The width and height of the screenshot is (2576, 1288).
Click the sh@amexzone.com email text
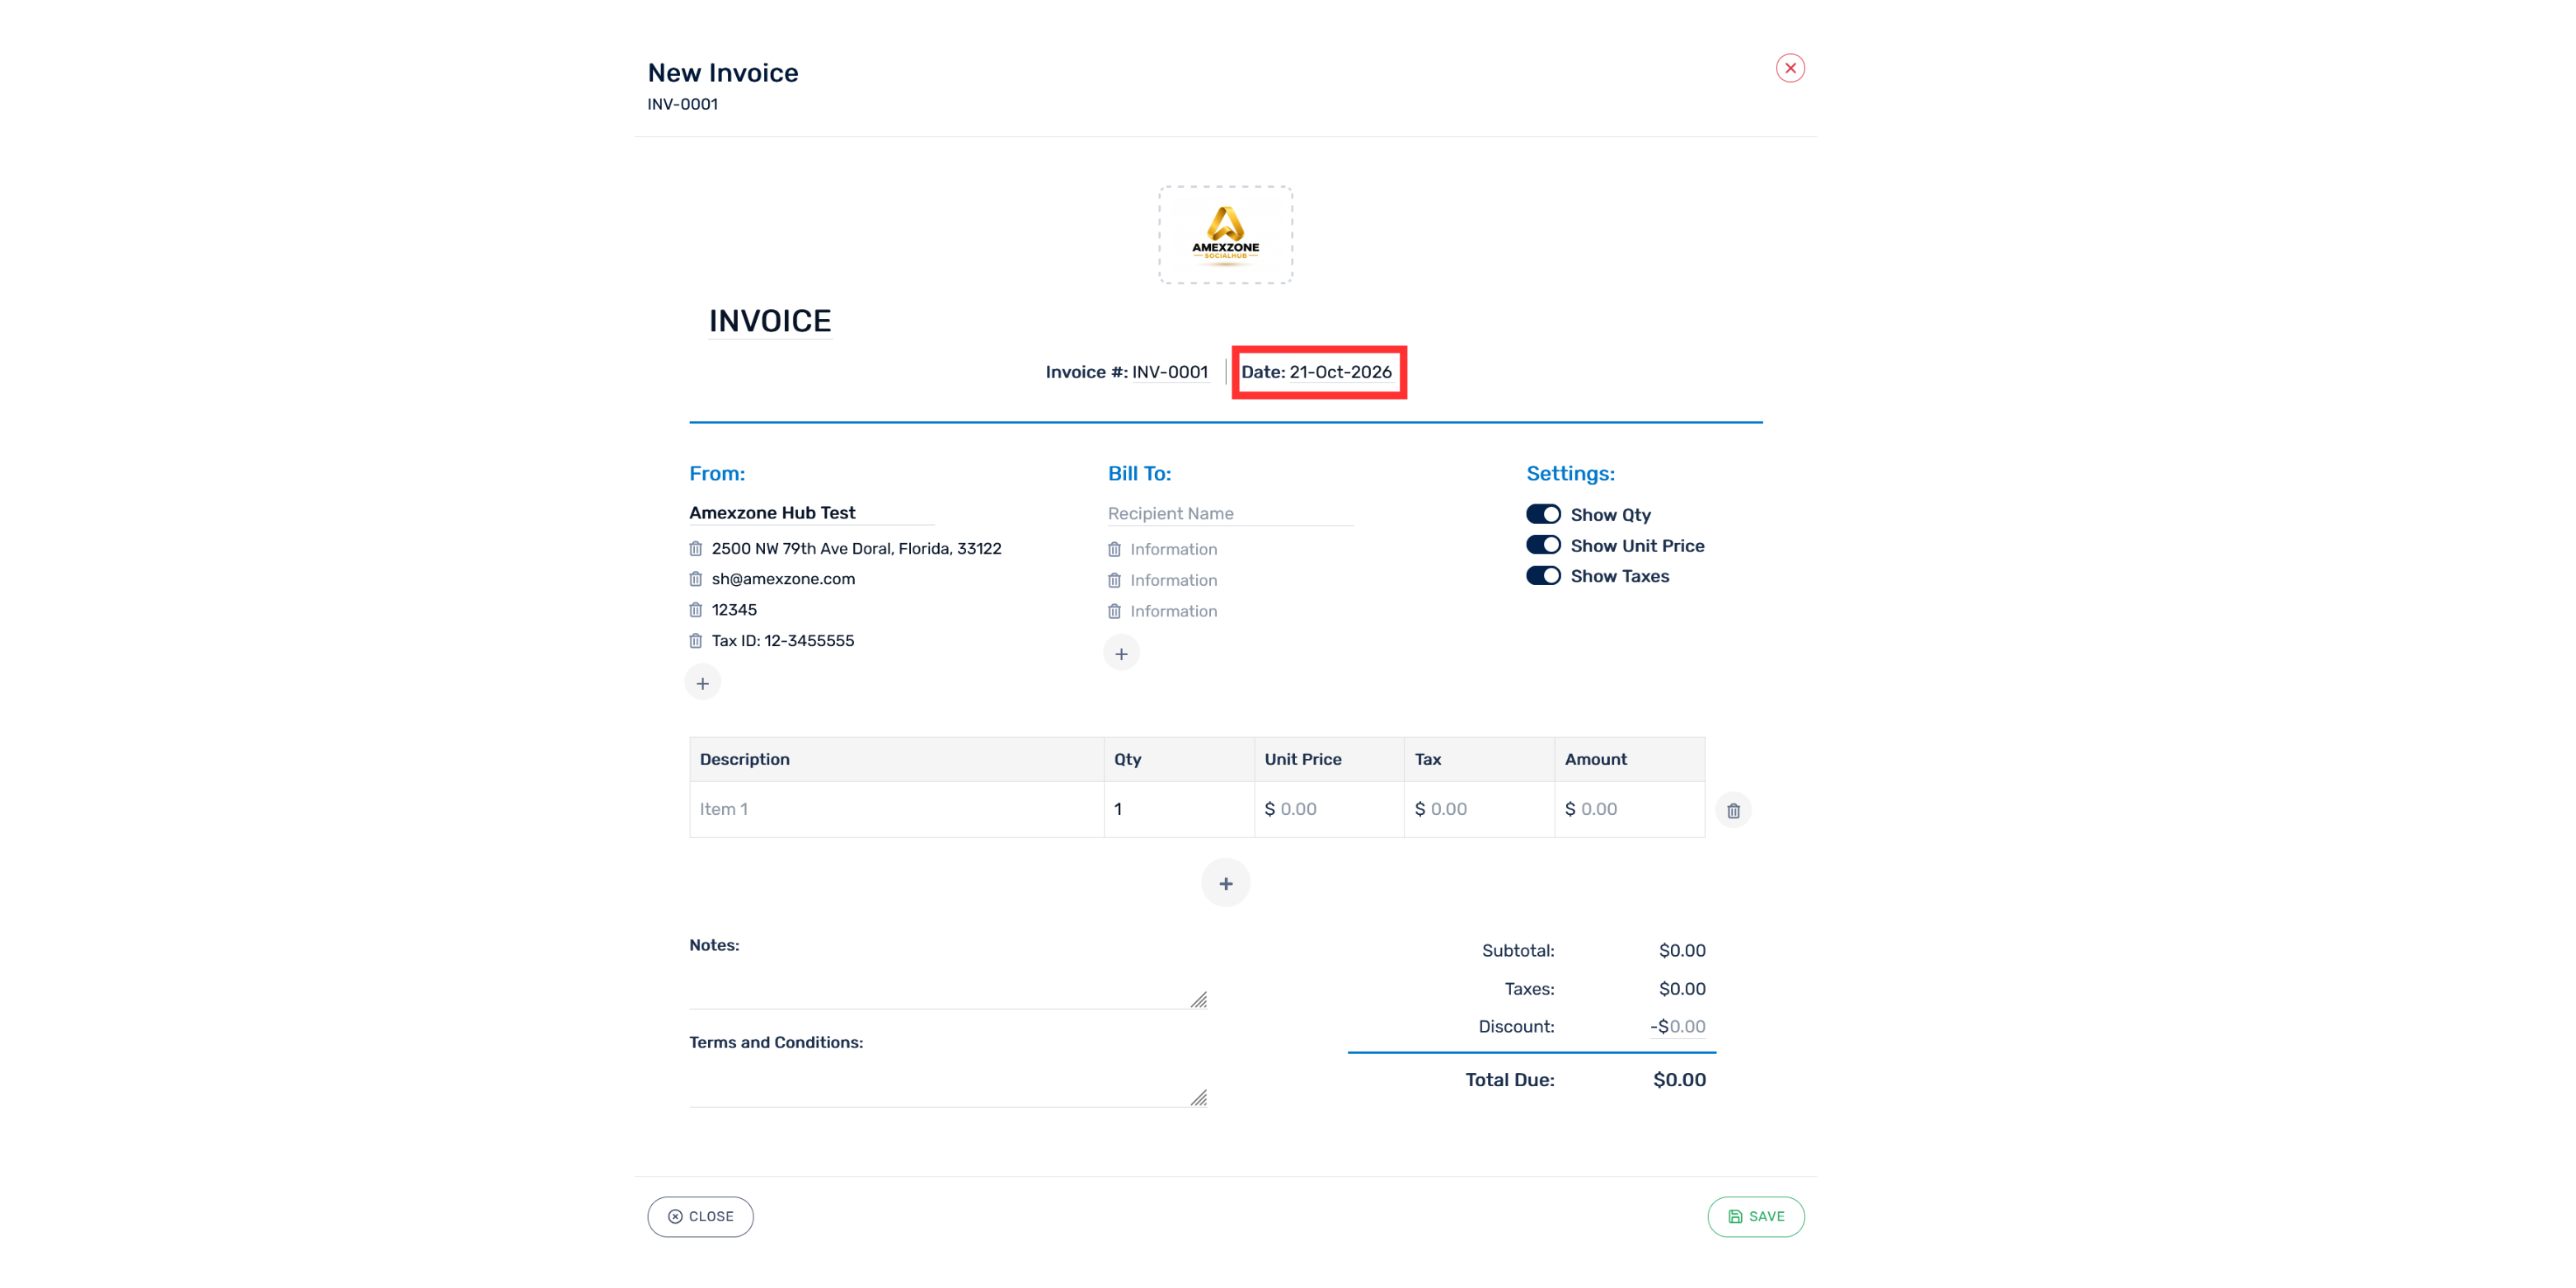tap(783, 579)
